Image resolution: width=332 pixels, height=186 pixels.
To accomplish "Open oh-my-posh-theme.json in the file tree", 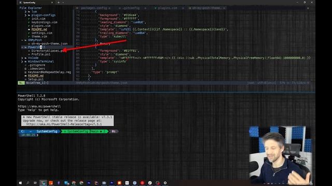I will 49,43.
